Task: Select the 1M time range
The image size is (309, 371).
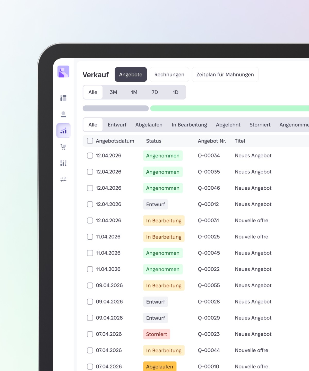Action: coord(134,92)
